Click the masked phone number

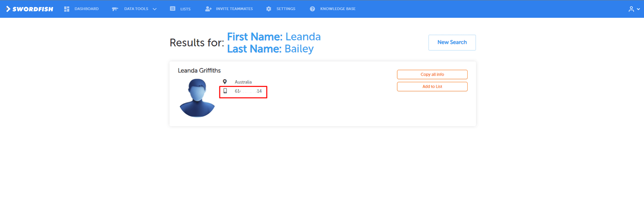(x=248, y=91)
